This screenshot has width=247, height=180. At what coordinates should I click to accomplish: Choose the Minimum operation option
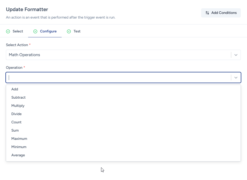click(19, 147)
